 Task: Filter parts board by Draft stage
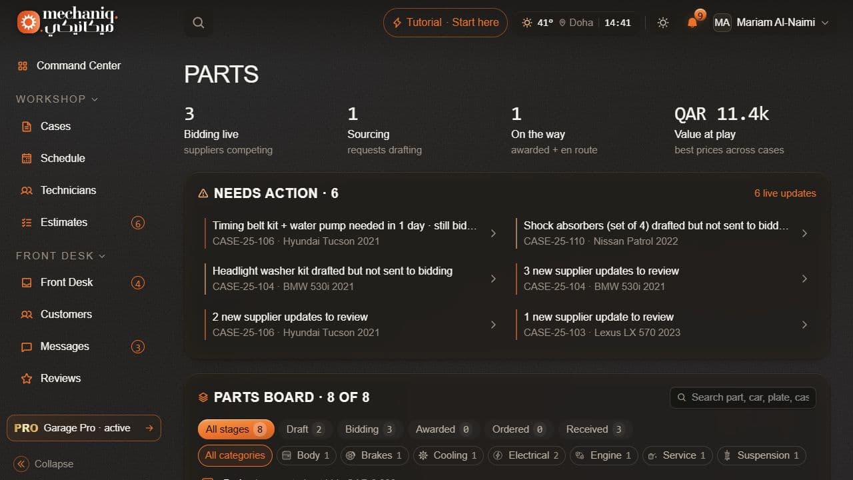305,429
